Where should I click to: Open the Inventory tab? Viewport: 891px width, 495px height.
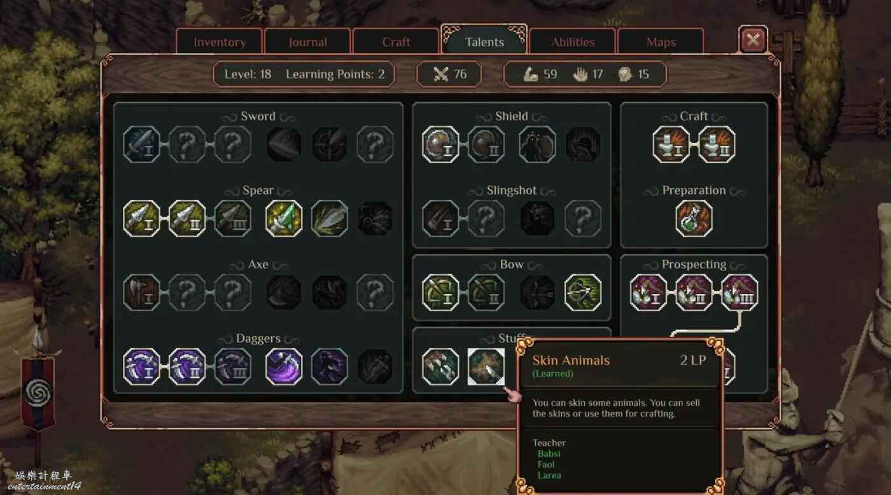[x=220, y=42]
